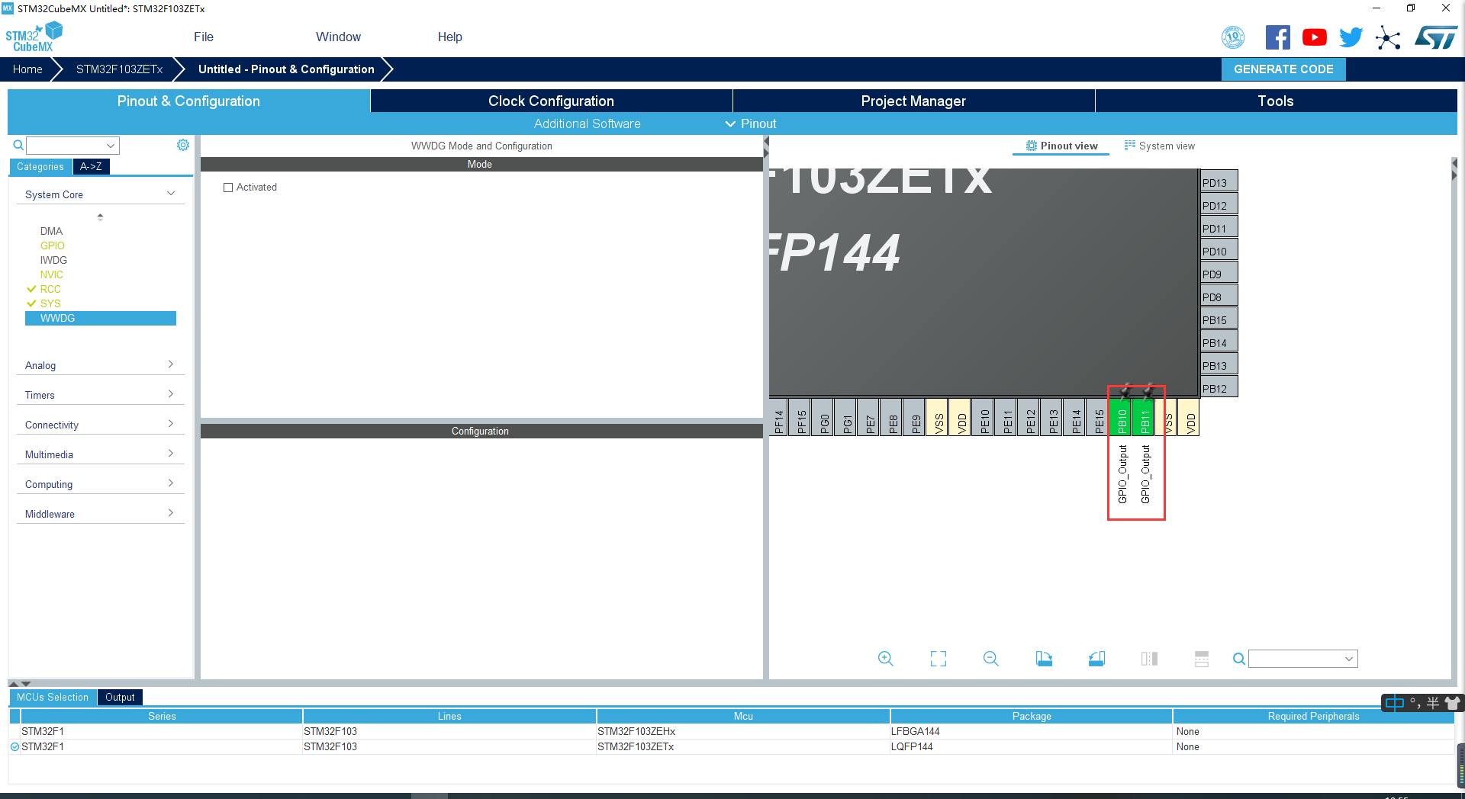Image resolution: width=1465 pixels, height=799 pixels.
Task: Open the Pinout dropdown menu
Action: coord(751,124)
